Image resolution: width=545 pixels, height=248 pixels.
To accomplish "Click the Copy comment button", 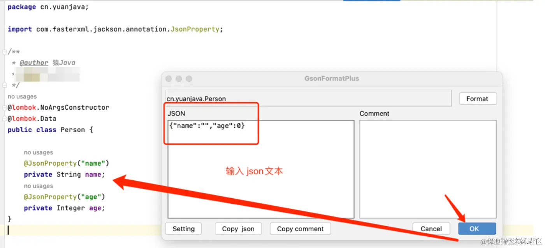I will [300, 229].
